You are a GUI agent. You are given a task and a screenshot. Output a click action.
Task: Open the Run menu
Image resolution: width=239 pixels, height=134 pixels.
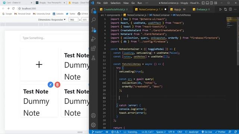(140, 3)
